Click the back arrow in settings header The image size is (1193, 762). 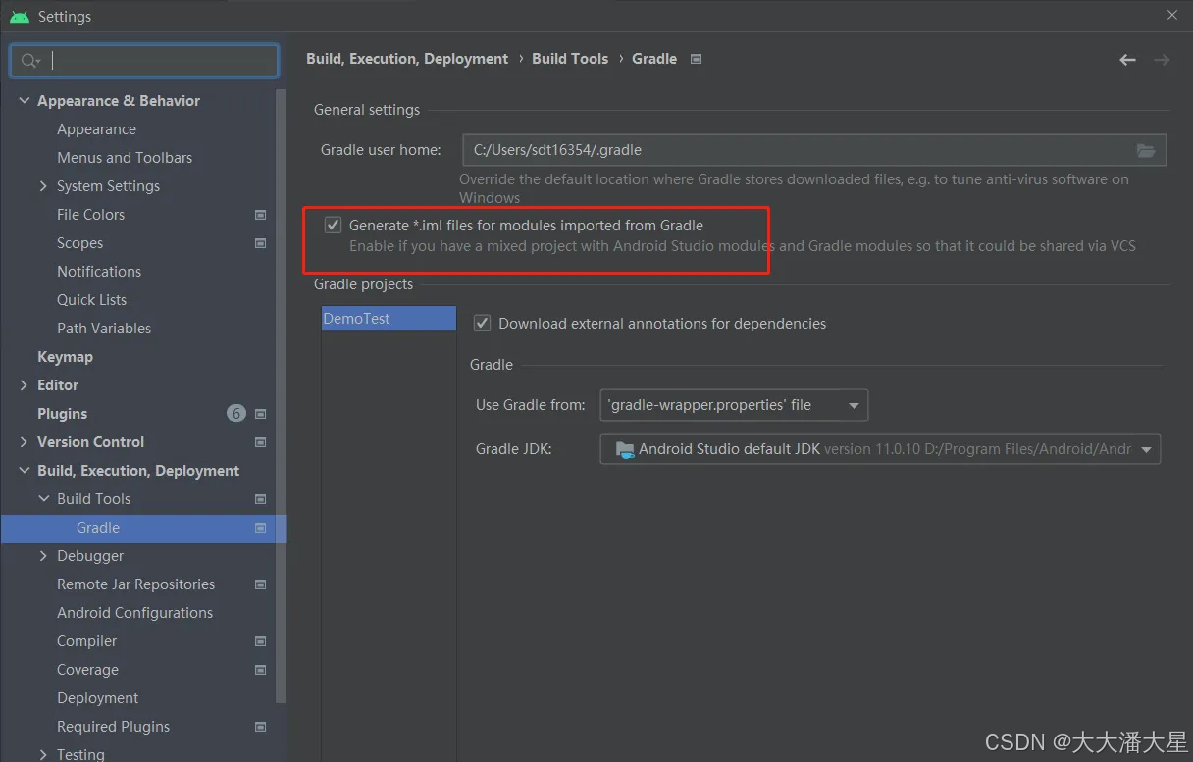coord(1128,60)
